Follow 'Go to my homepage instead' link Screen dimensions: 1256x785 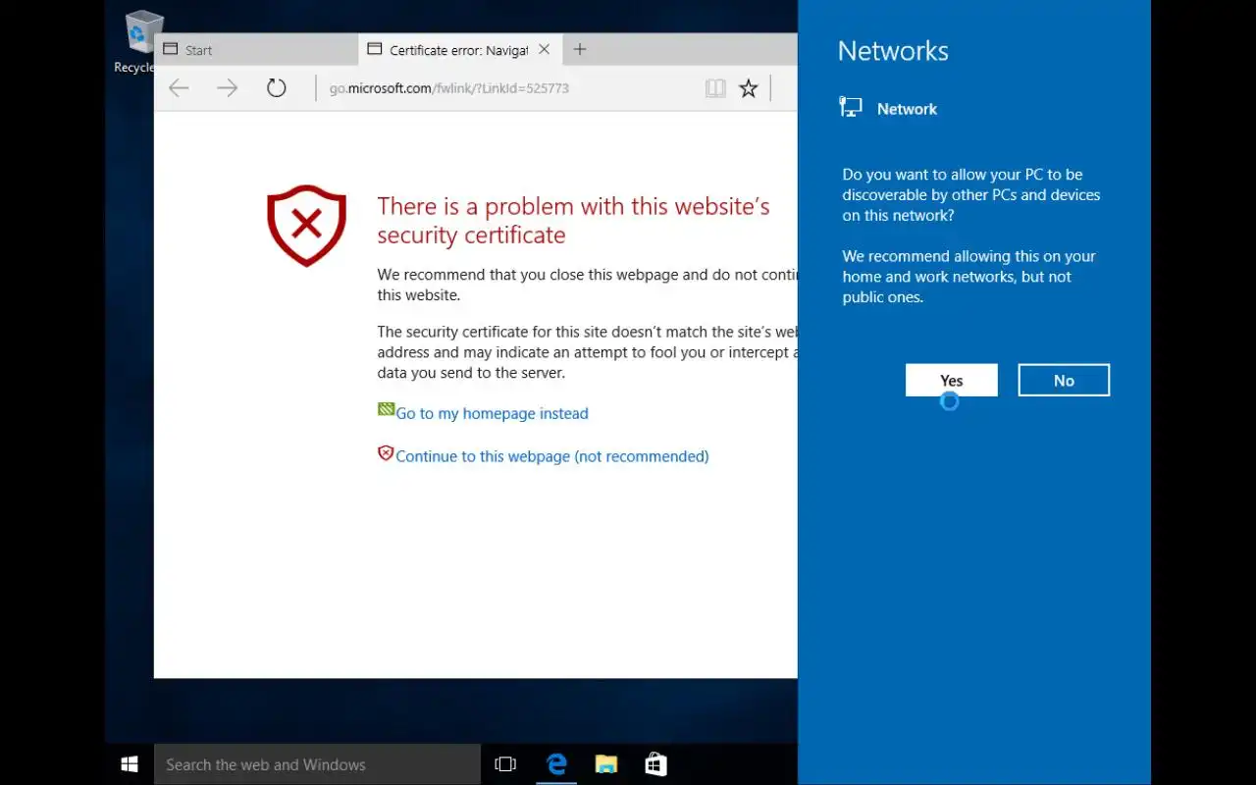pos(492,413)
